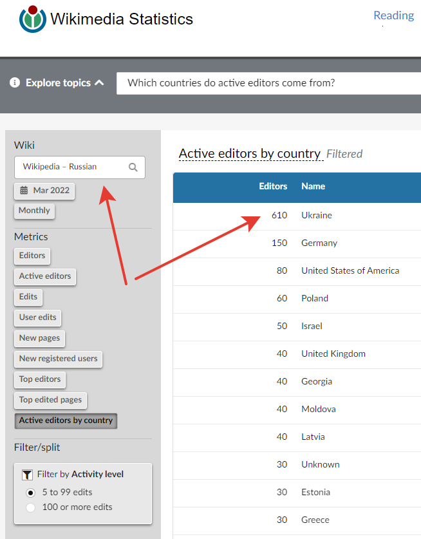Select the 5 to 99 edits option

pyautogui.click(x=31, y=493)
